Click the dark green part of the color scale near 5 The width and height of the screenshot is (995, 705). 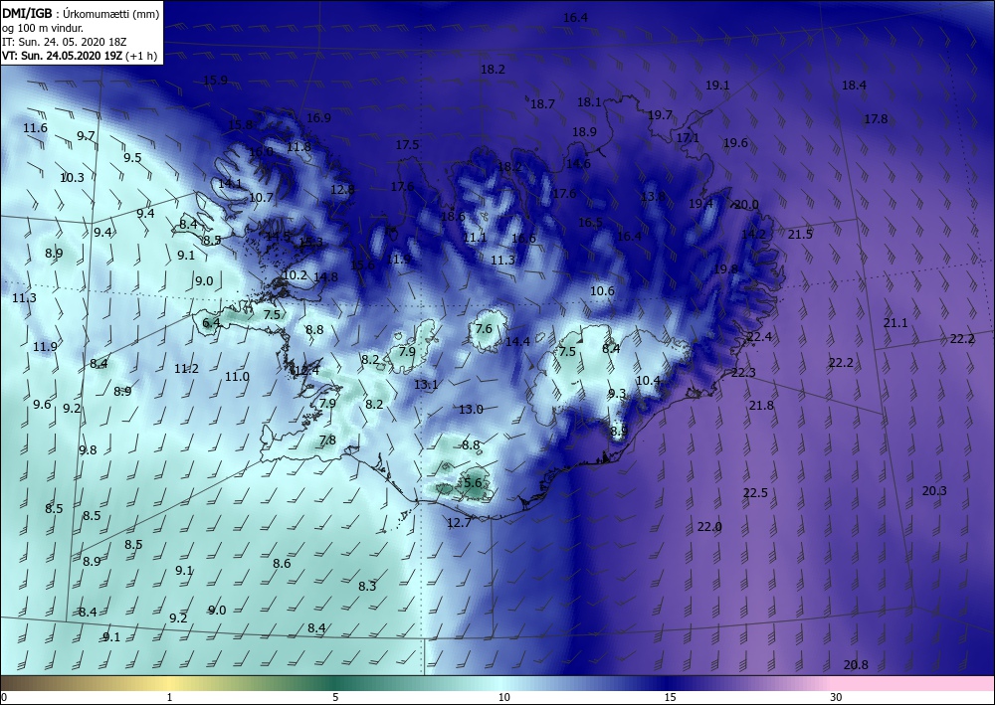(x=335, y=683)
